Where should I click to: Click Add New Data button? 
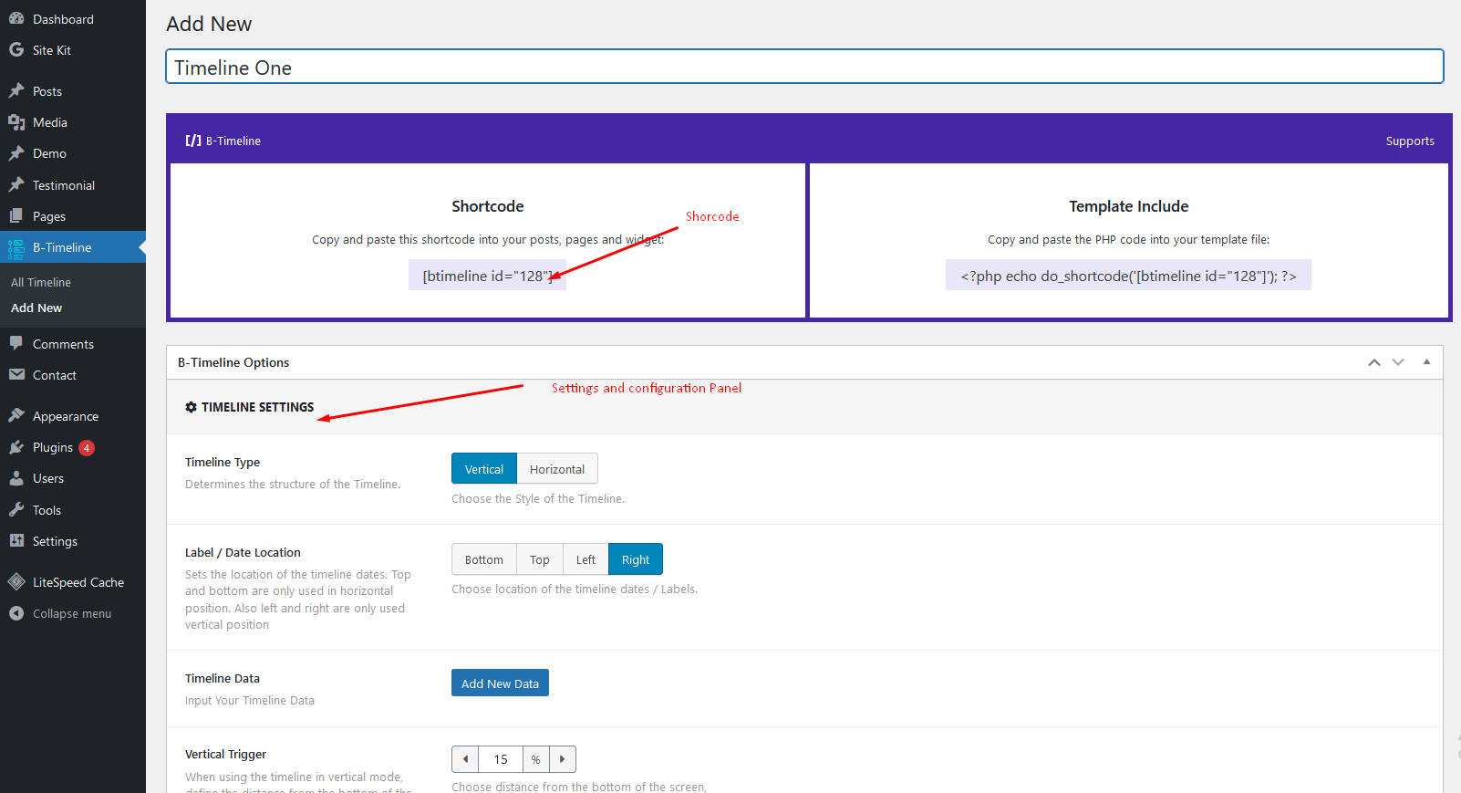click(x=500, y=683)
